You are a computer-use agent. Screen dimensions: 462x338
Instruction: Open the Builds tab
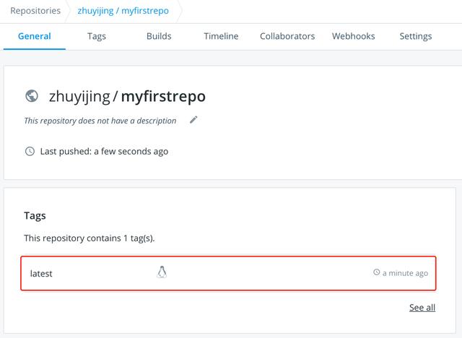[x=159, y=36]
